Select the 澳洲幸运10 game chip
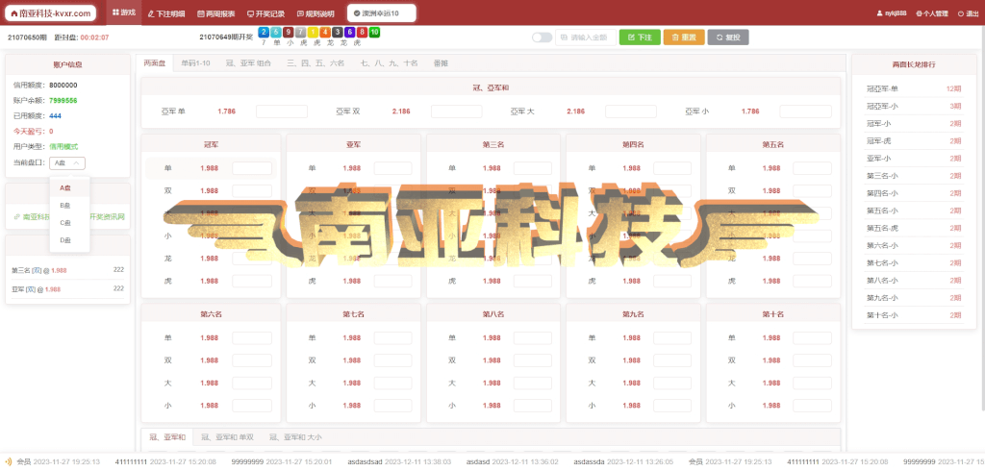 coord(381,12)
